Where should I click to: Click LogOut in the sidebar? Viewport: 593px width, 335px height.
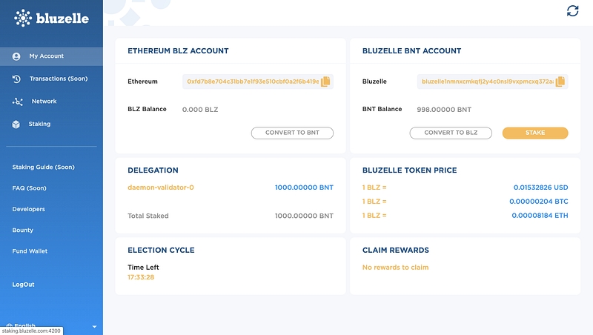tap(23, 285)
